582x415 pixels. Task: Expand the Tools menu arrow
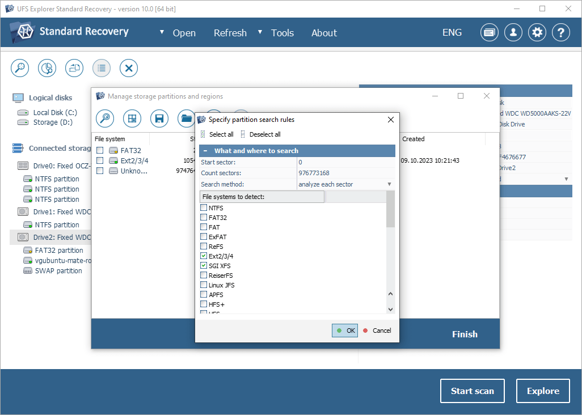click(x=260, y=32)
